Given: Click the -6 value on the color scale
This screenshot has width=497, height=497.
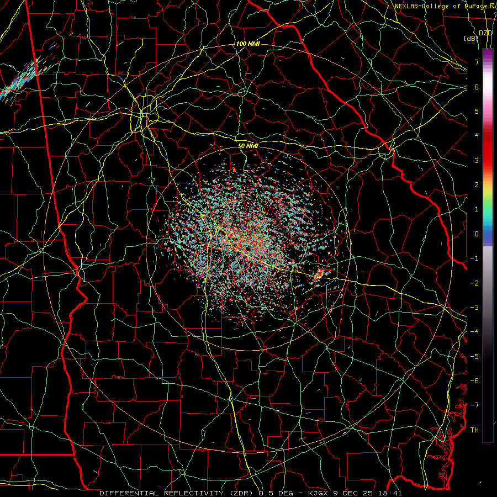Looking at the screenshot, I should coord(474,381).
